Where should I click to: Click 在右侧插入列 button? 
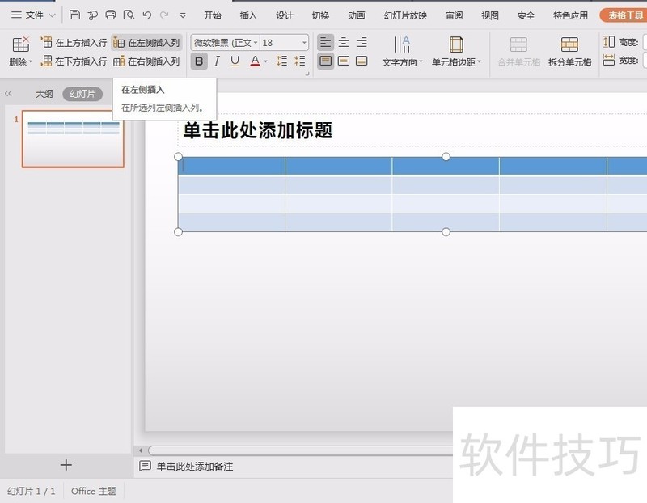146,61
